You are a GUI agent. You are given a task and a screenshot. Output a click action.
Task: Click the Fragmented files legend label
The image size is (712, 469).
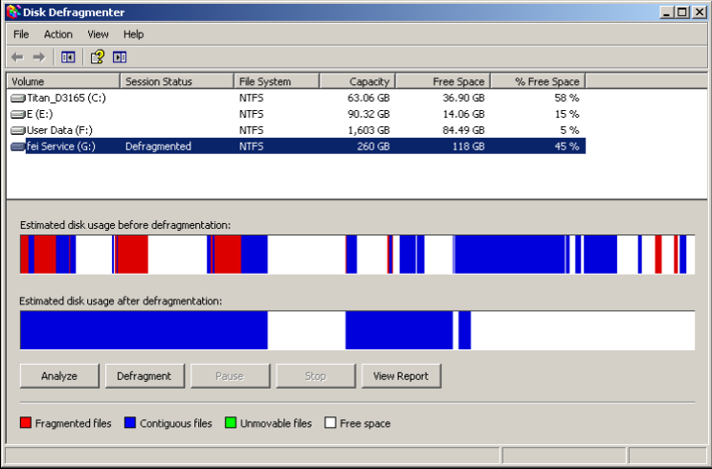[x=73, y=424]
